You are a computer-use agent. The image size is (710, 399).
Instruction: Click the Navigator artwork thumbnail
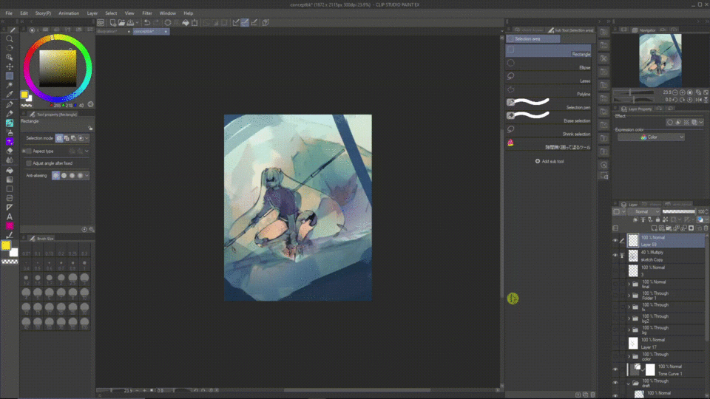pos(660,60)
